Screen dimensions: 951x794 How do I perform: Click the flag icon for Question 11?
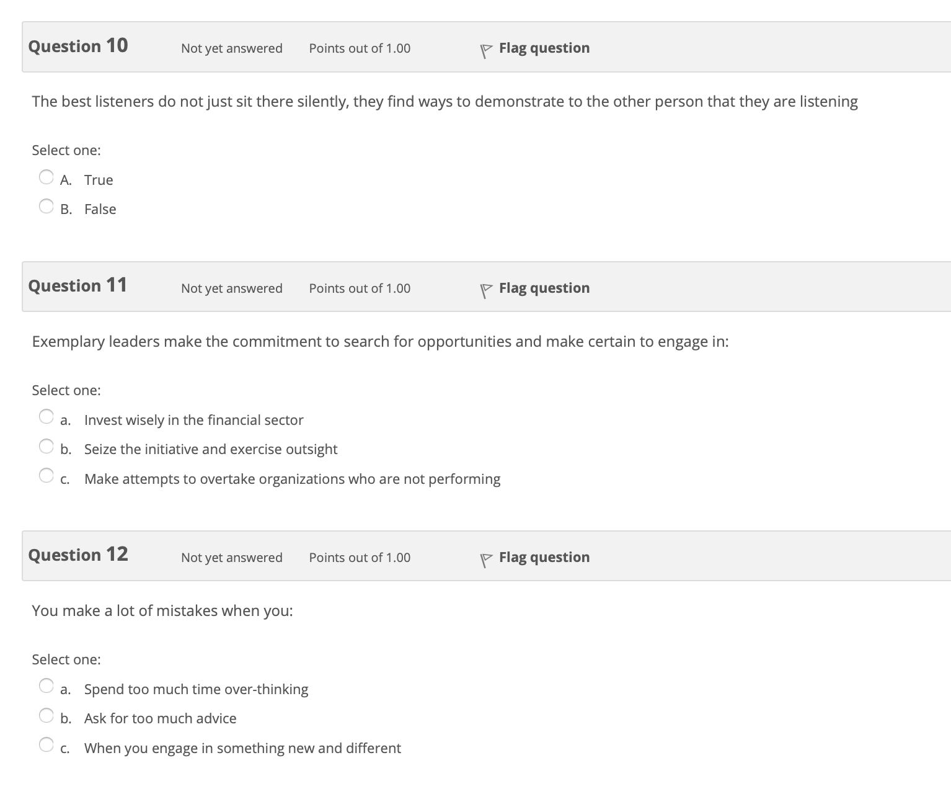[486, 291]
